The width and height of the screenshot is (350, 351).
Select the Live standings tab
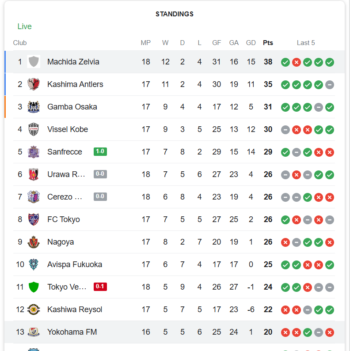[25, 26]
